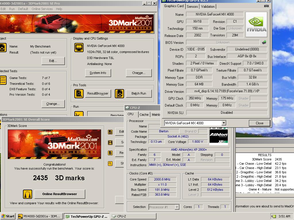Click the NVIDIA SLI Disabled field
The width and height of the screenshot is (294, 220).
tap(227, 112)
